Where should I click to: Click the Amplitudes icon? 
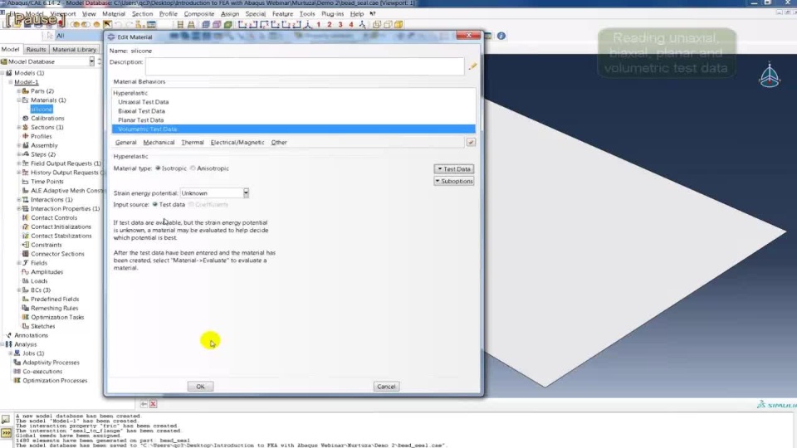[x=26, y=272]
